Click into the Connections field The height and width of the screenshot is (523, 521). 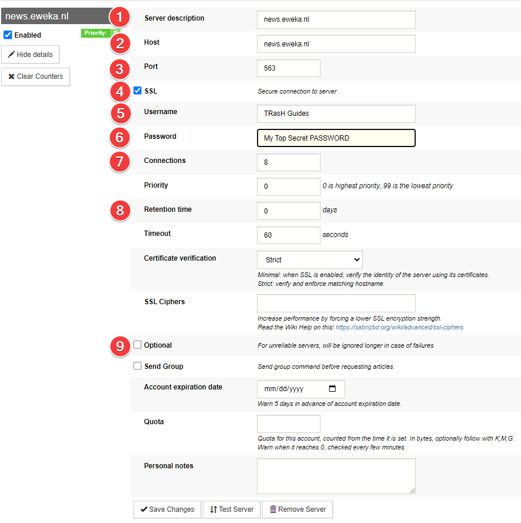coord(288,162)
